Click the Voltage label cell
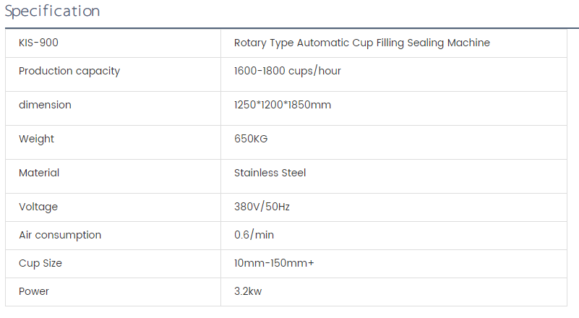This screenshot has height=318, width=579. [38, 207]
